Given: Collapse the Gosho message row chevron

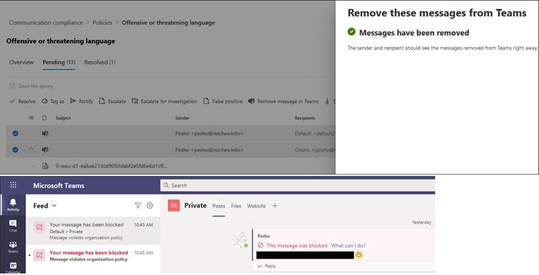Looking at the screenshot, I should [31, 149].
